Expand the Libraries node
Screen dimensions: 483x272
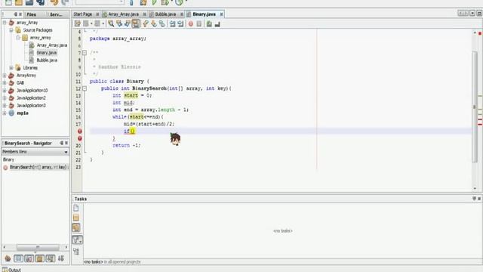coord(11,68)
